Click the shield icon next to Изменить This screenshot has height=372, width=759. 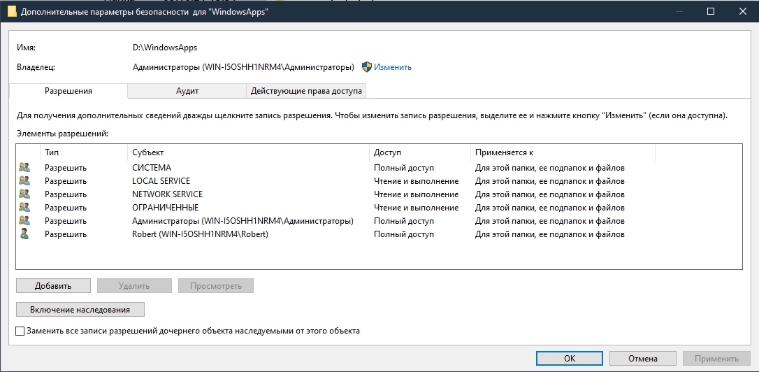(367, 67)
